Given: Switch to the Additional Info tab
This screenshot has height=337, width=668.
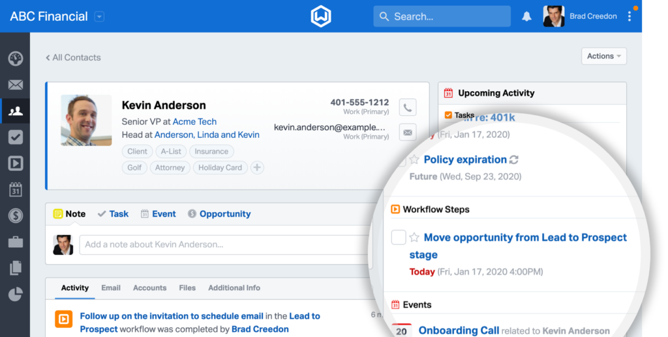Looking at the screenshot, I should coord(234,288).
